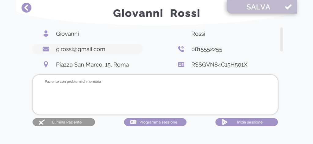Click the card icon on Programma sessione
This screenshot has height=144, width=313.
click(133, 122)
